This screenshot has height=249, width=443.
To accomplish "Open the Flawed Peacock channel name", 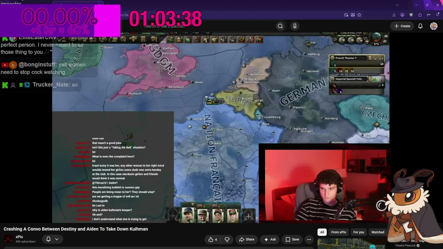I will click(x=406, y=246).
